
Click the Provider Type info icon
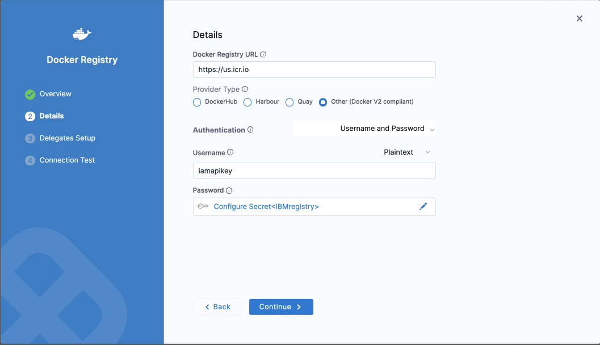click(245, 89)
